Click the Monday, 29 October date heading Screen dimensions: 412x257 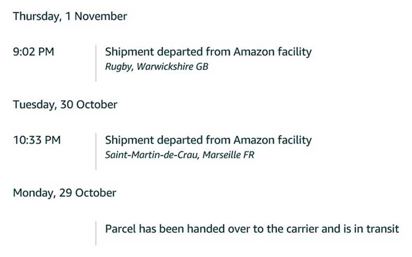tap(64, 193)
